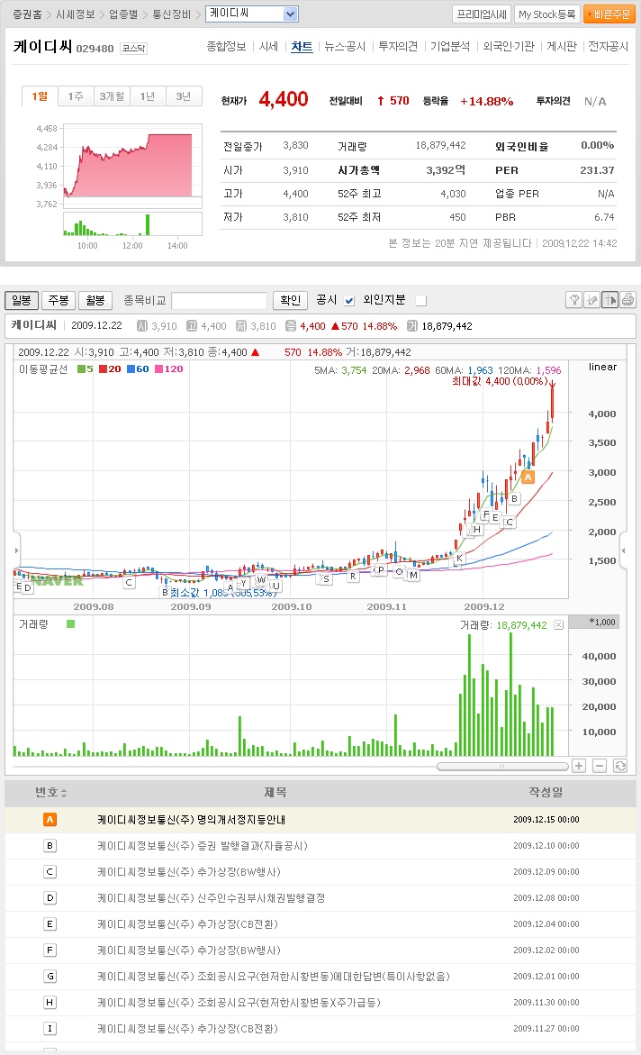Click the R disclosure marker on chart
The image size is (641, 1055).
[353, 576]
